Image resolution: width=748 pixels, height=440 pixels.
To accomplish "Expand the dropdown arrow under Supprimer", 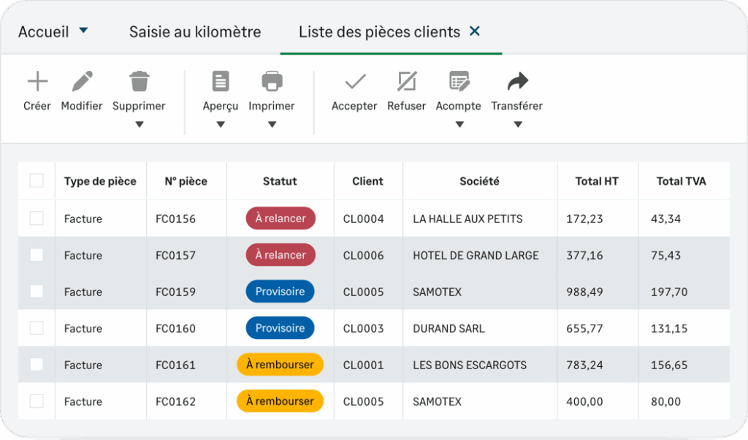I will pyautogui.click(x=139, y=124).
